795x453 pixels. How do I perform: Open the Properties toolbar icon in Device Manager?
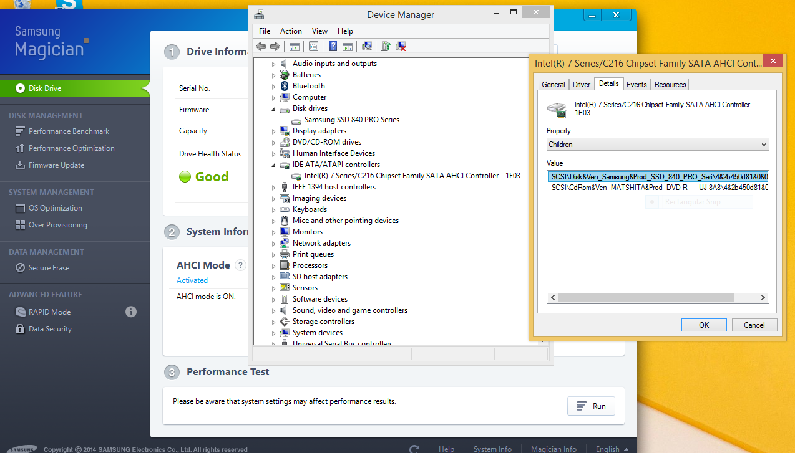click(313, 46)
